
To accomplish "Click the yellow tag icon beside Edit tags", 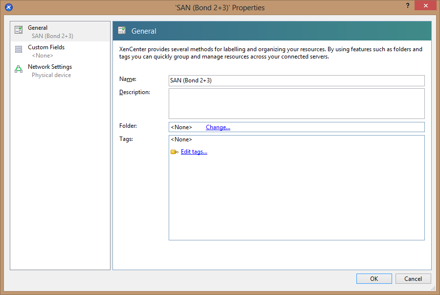I will 174,152.
